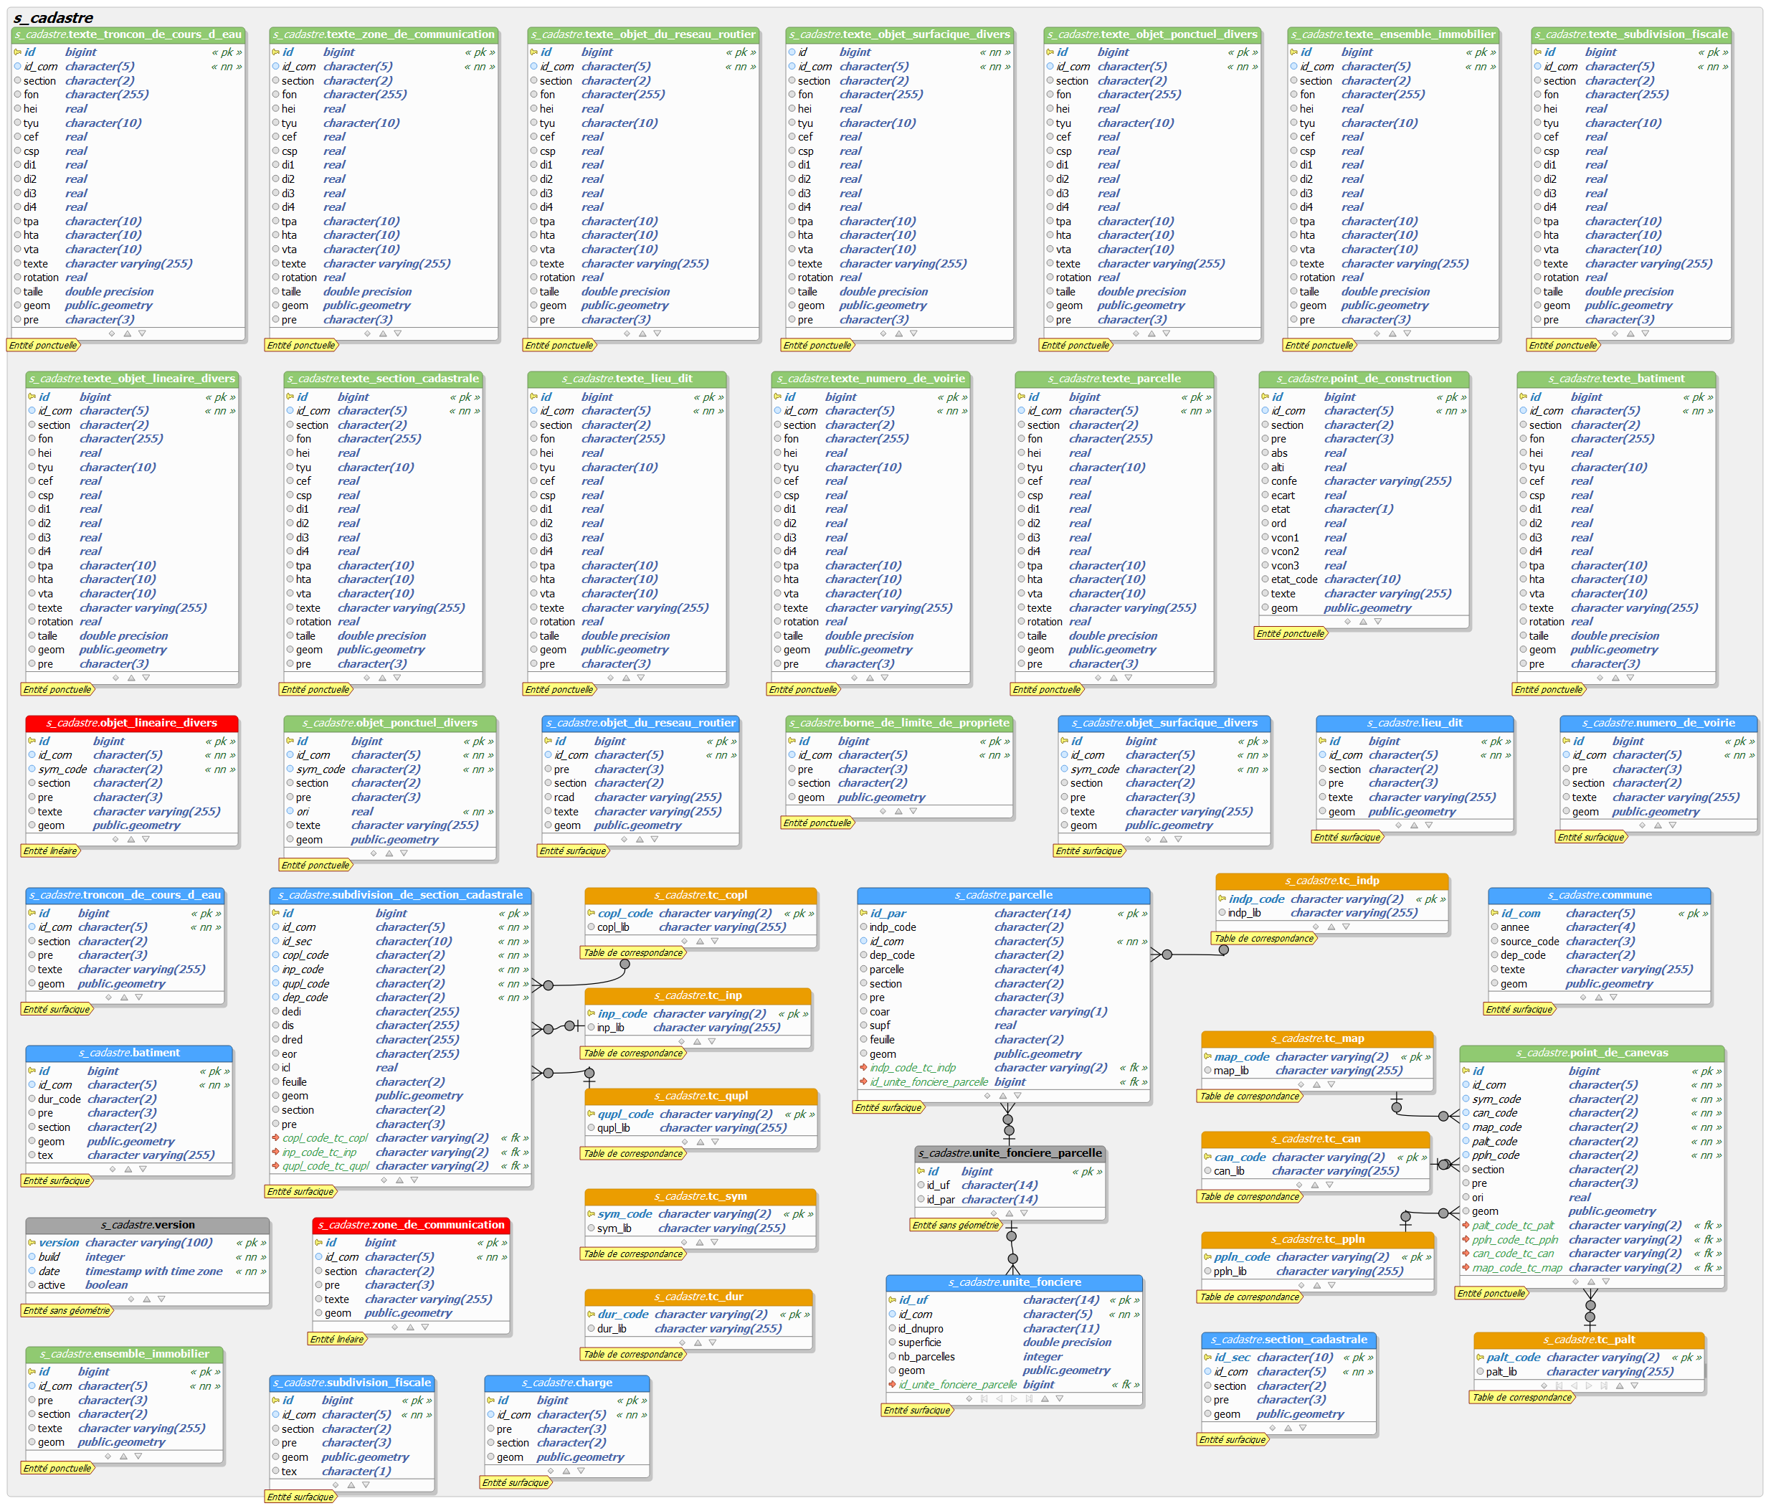The image size is (1771, 1511).
Task: Expand subdivision_fiscale table with down triangle
Action: click(x=366, y=1484)
